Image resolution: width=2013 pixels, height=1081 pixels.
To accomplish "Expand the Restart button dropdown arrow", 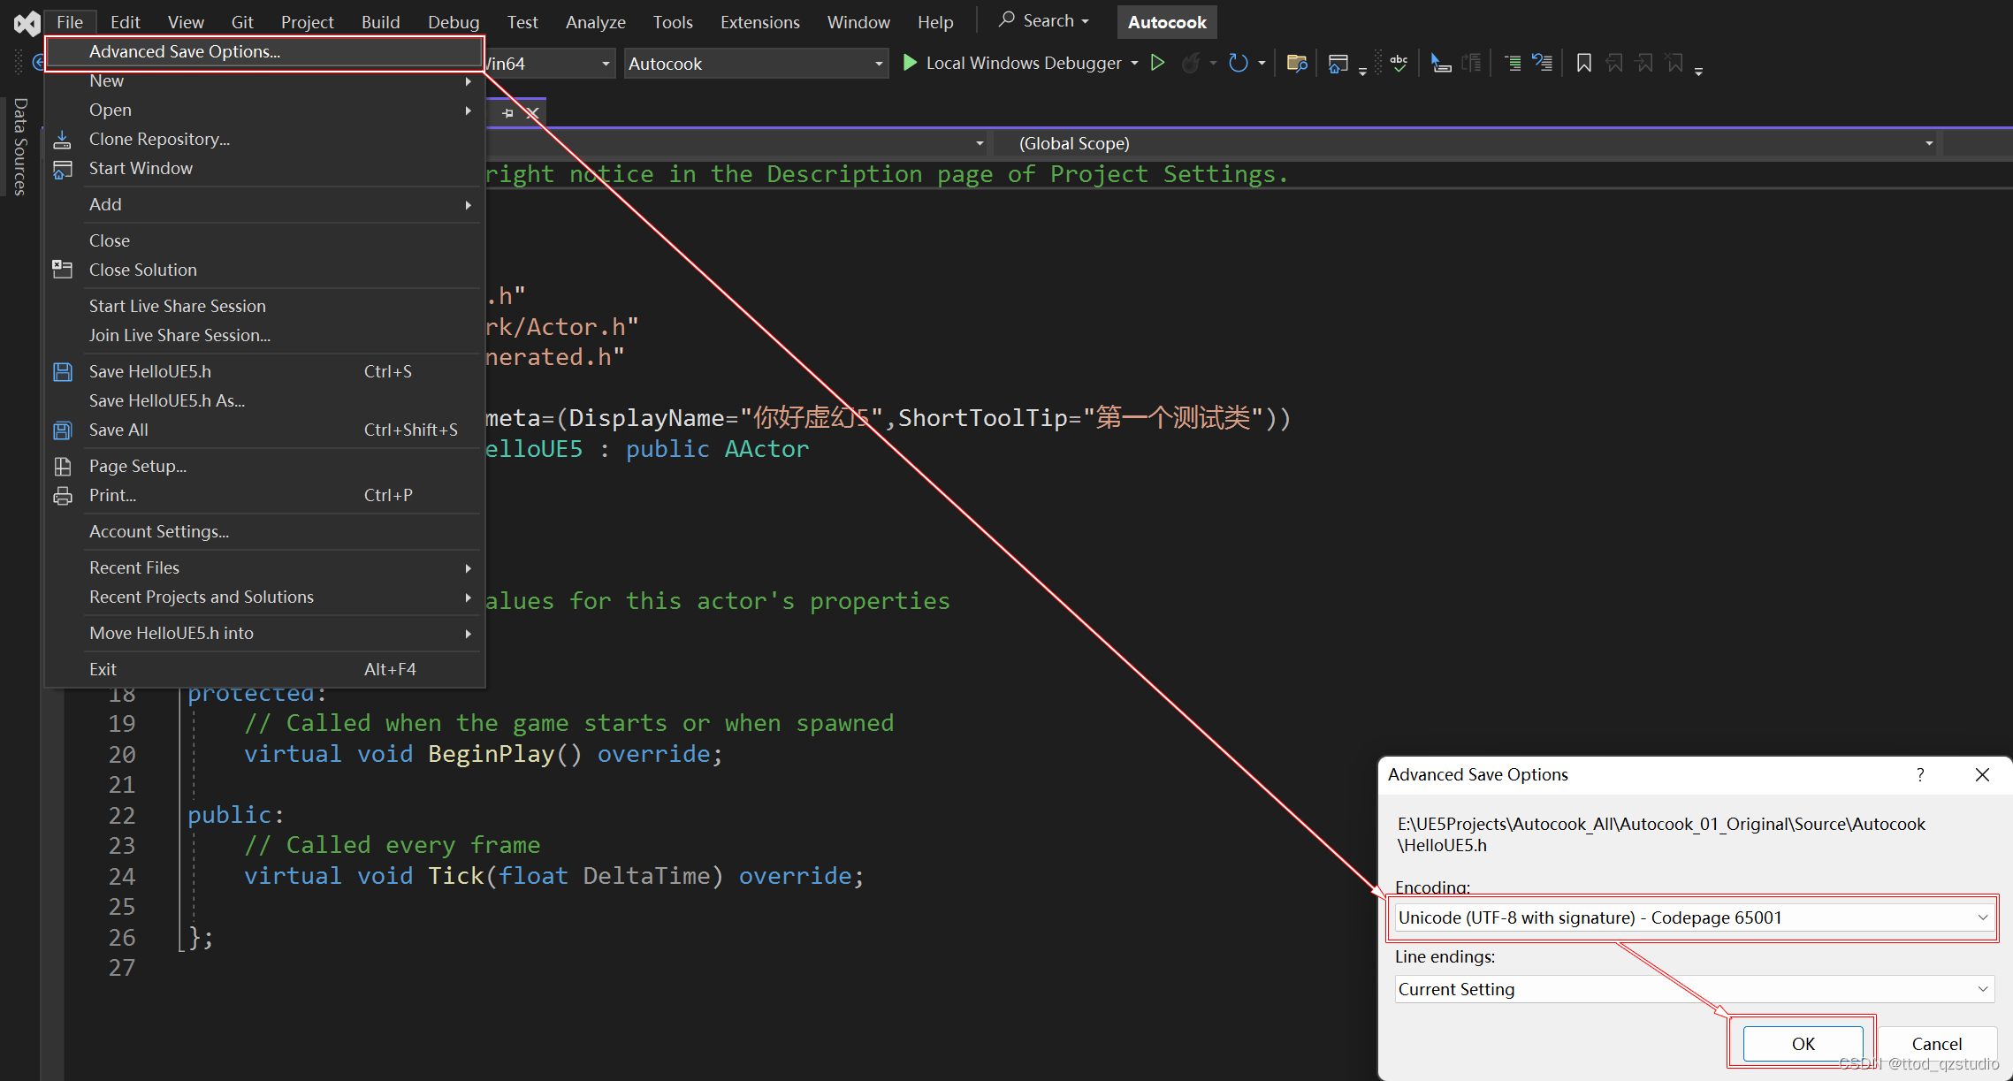I will (x=1262, y=63).
